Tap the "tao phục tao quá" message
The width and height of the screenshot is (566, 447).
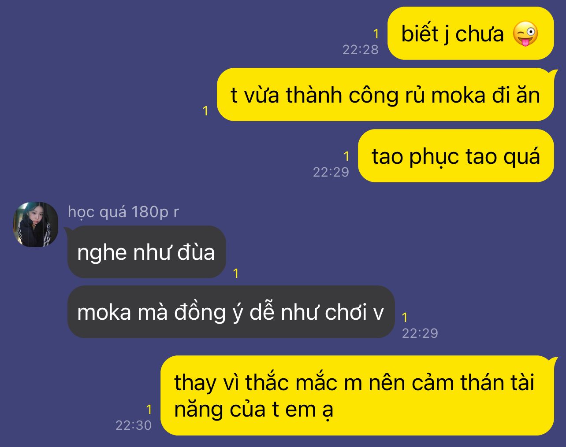(456, 156)
